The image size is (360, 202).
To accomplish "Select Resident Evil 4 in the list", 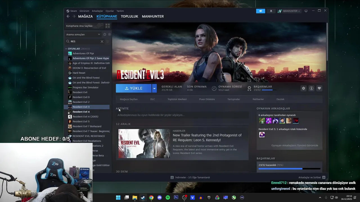I will click(x=87, y=112).
